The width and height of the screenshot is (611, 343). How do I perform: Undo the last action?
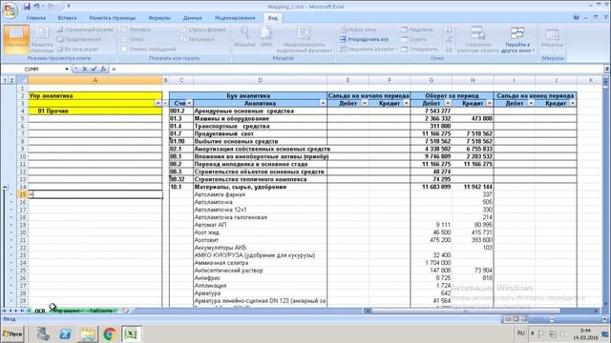[x=36, y=7]
